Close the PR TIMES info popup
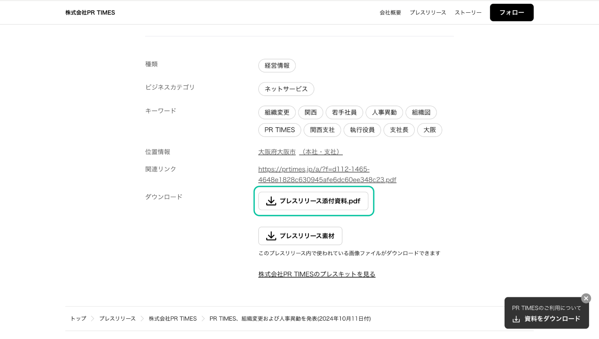The image size is (599, 339). pos(586,298)
